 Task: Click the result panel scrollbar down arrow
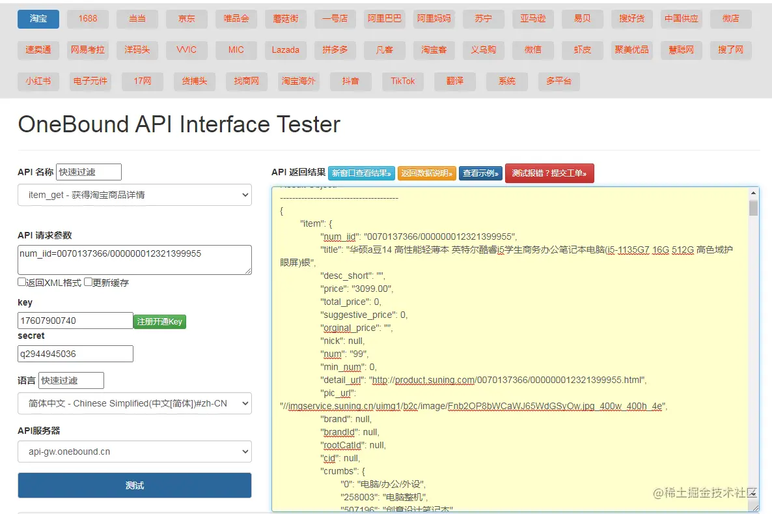point(754,506)
